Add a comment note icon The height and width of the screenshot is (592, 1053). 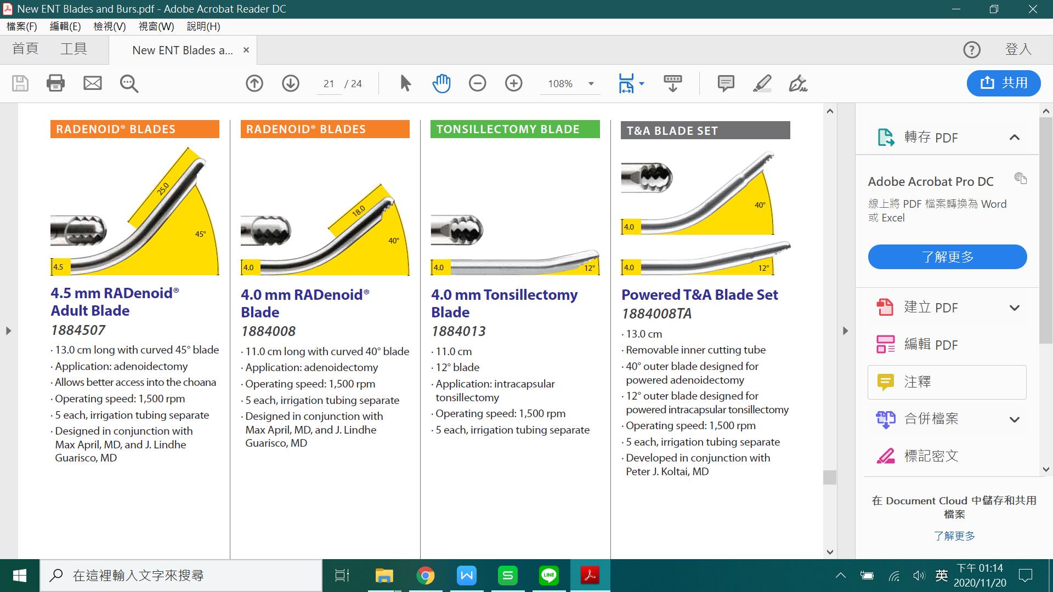click(x=726, y=83)
